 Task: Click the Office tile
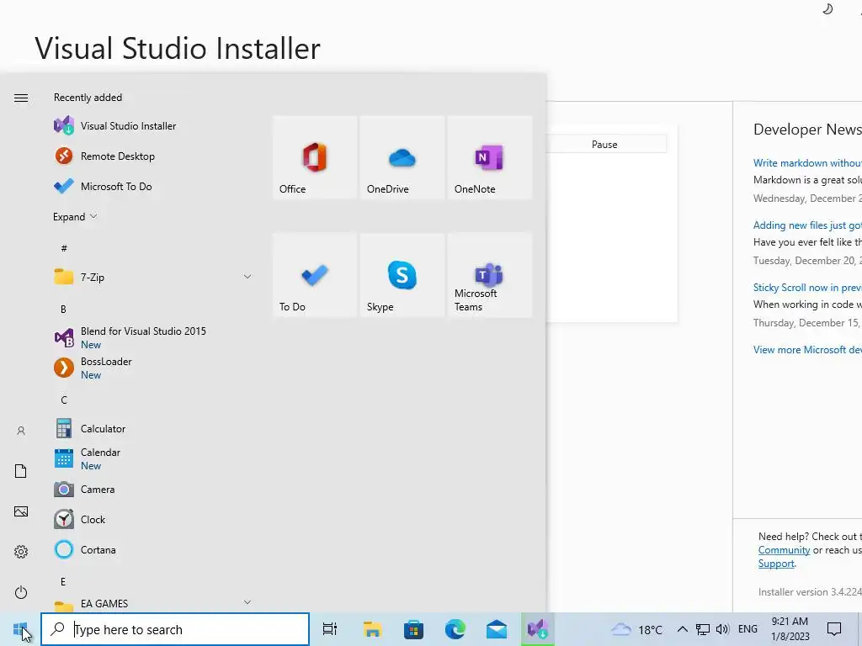click(315, 157)
